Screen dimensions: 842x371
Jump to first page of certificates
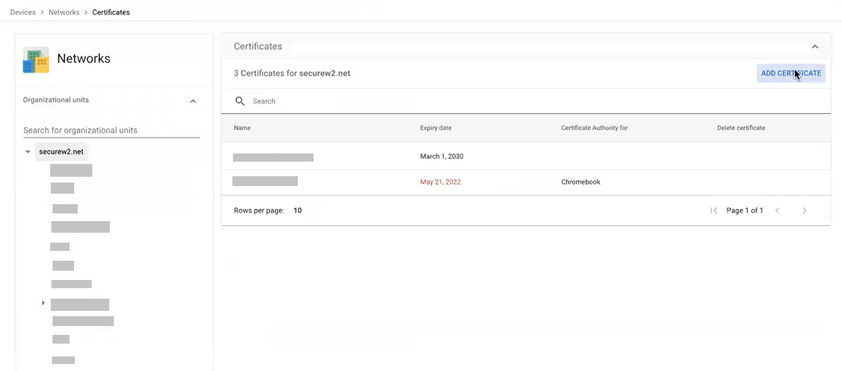pyautogui.click(x=714, y=211)
